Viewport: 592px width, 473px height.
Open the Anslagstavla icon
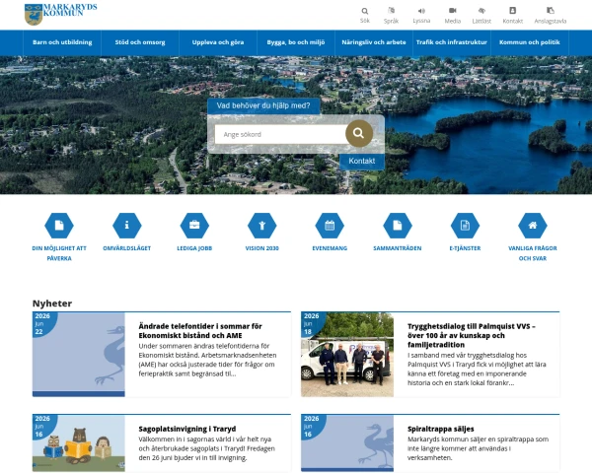[551, 10]
